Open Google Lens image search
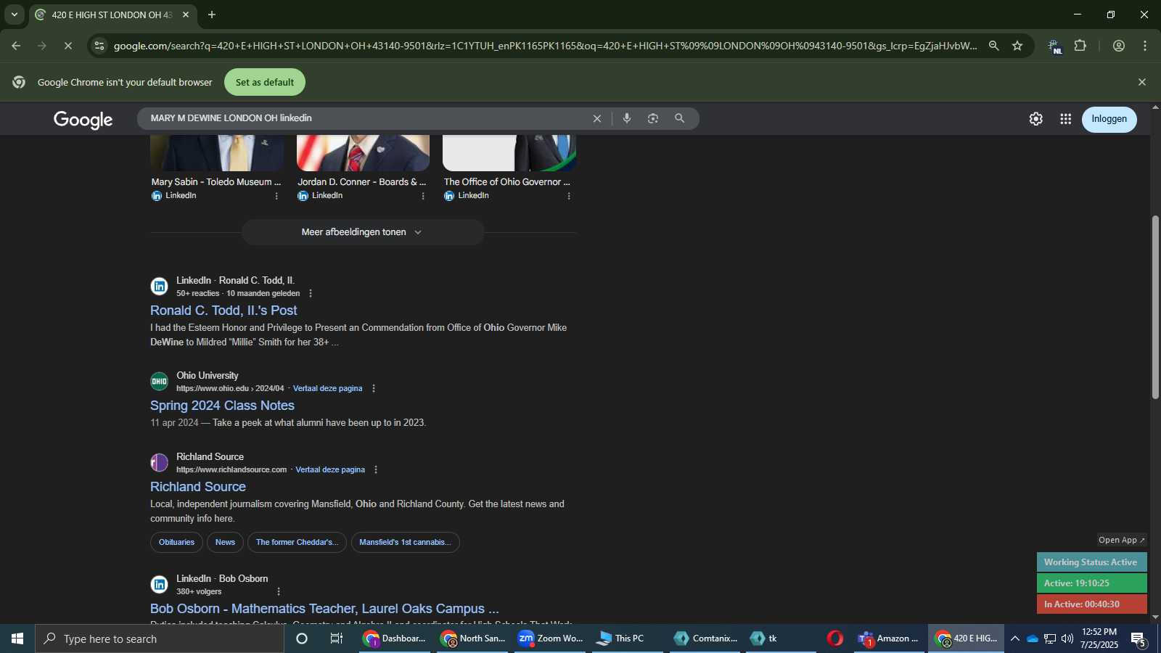The height and width of the screenshot is (653, 1161). click(653, 118)
